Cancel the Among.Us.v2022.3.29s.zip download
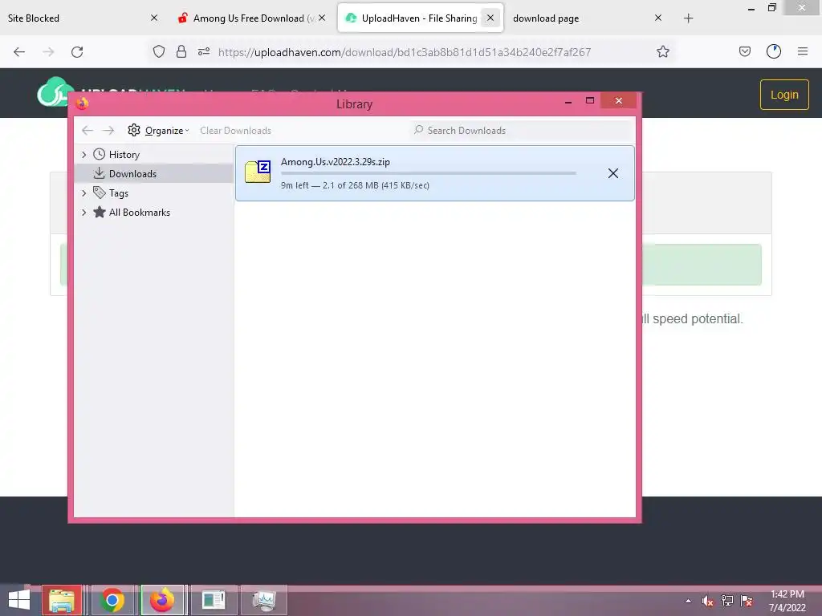Image resolution: width=822 pixels, height=616 pixels. pos(612,173)
